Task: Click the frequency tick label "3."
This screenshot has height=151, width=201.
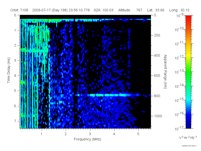Action: tap(90, 134)
